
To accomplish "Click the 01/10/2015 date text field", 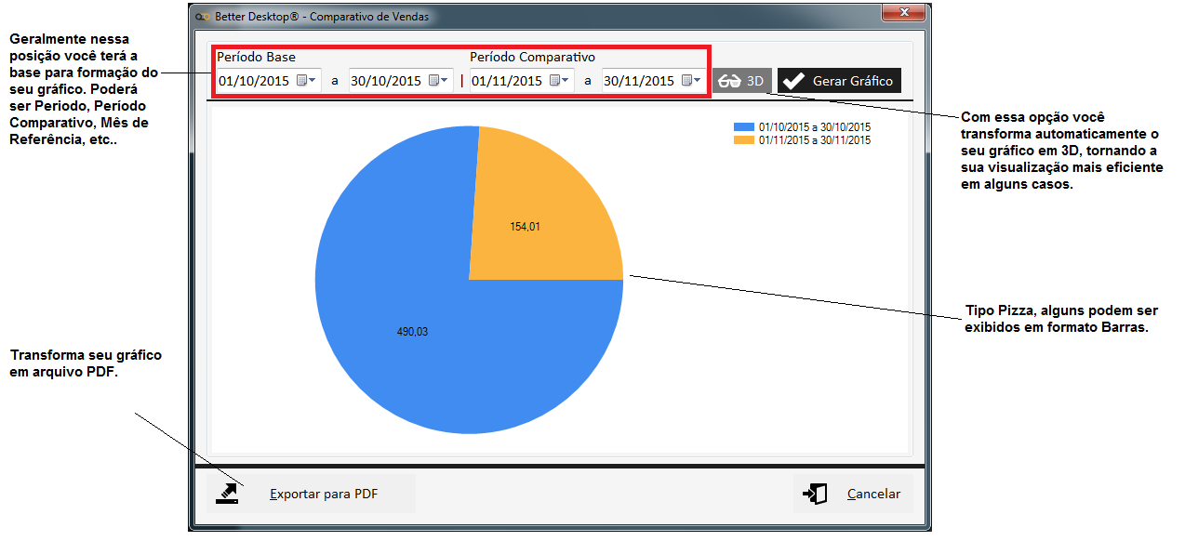I will point(254,81).
